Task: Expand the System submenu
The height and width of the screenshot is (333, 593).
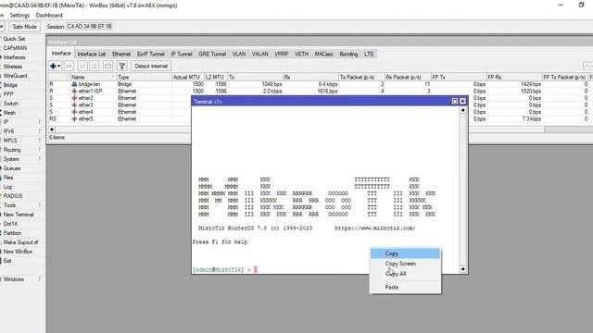Action: tap(40, 159)
